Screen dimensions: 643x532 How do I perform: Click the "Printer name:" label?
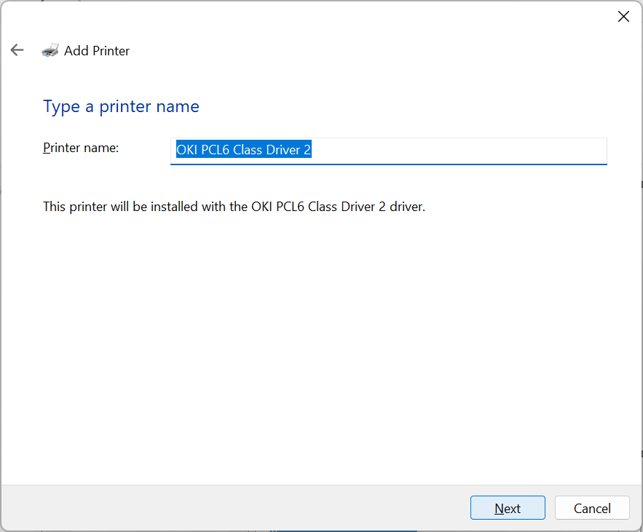(81, 148)
